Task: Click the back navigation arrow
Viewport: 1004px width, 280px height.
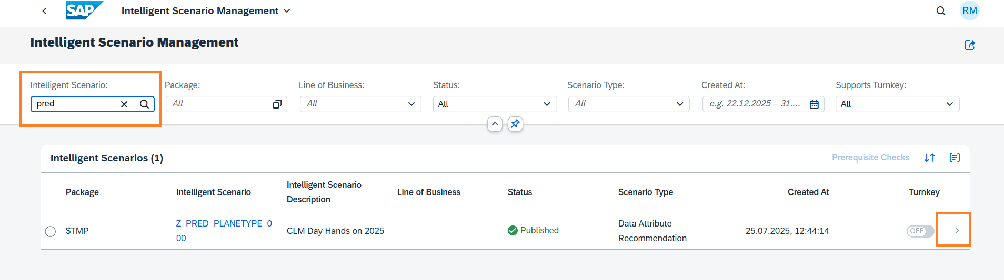Action: [x=45, y=11]
